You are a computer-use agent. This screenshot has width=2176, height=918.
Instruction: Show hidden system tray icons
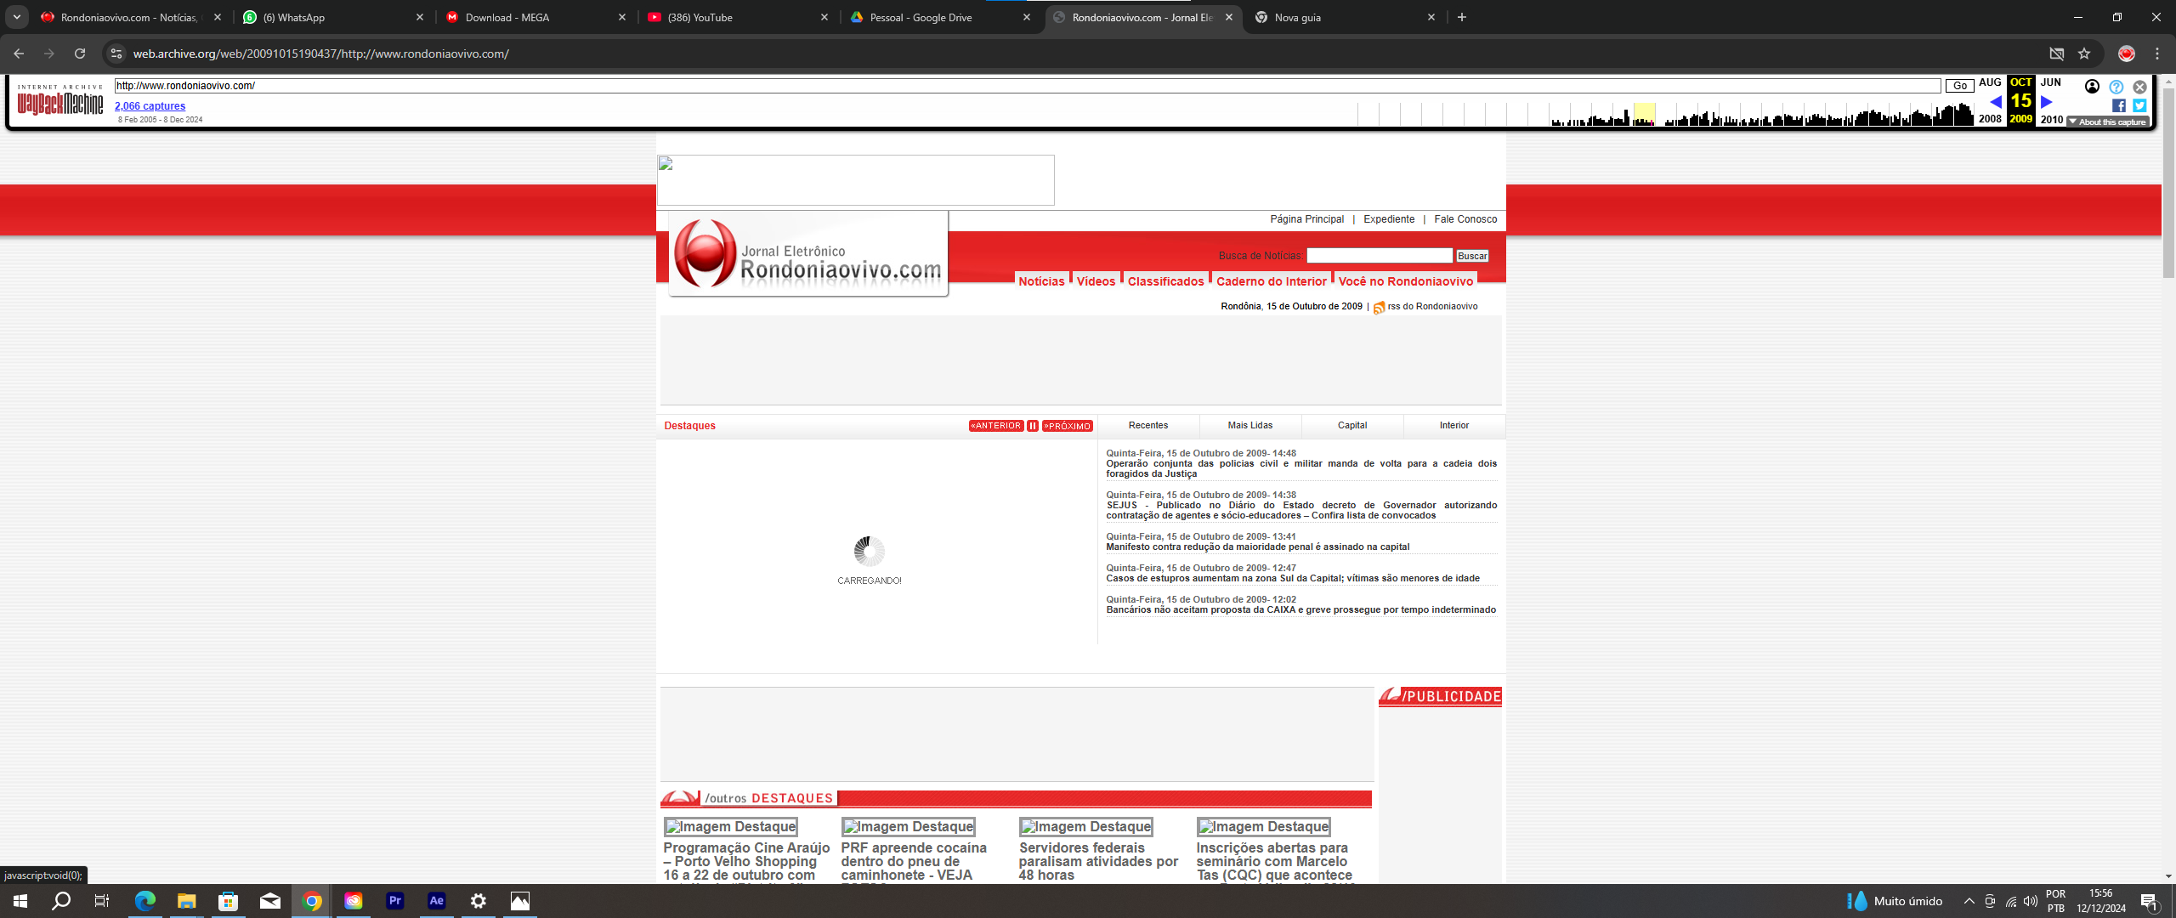(1969, 901)
